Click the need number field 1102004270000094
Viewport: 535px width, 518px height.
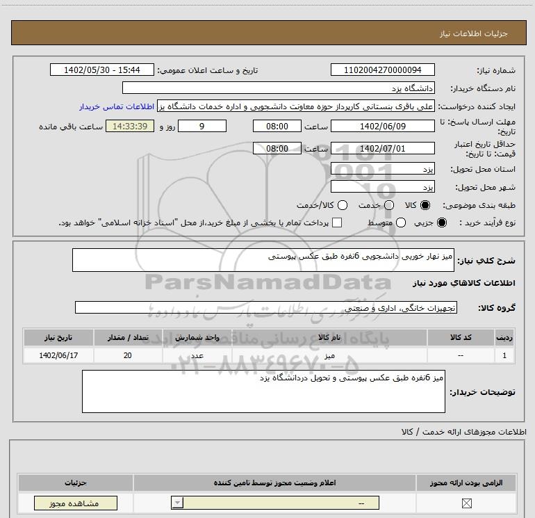382,70
